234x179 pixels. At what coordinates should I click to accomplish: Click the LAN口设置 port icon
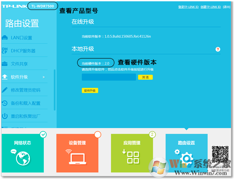5,38
